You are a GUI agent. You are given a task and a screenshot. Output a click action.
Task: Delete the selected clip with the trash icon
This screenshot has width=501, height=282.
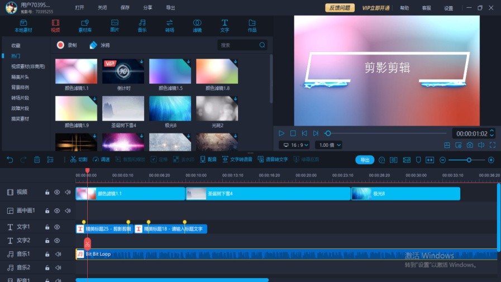click(37, 160)
